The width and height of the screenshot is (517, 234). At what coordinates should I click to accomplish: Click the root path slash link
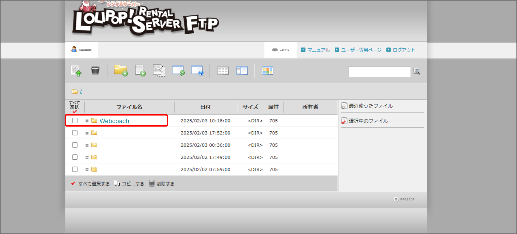tap(81, 92)
